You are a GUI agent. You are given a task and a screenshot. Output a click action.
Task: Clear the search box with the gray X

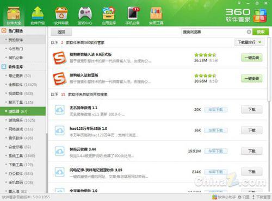249,32
